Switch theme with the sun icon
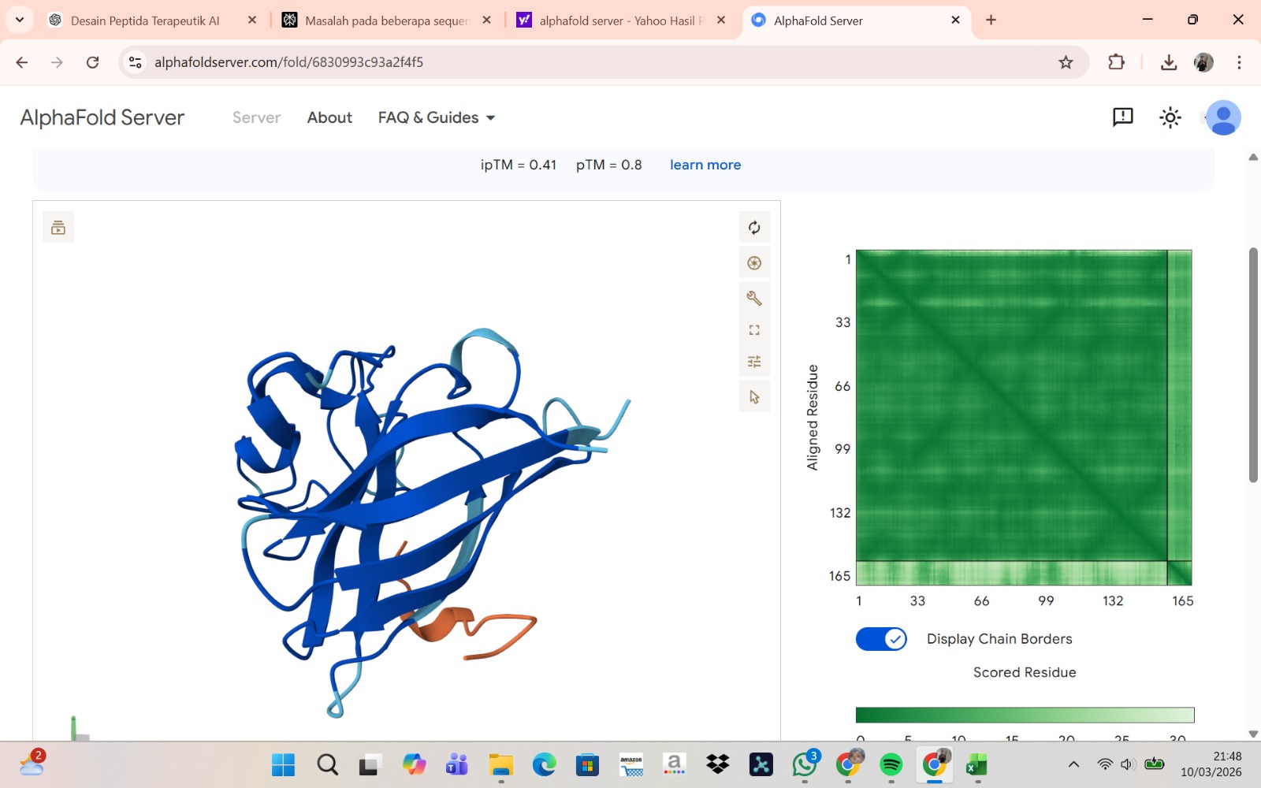The height and width of the screenshot is (788, 1261). pos(1170,117)
